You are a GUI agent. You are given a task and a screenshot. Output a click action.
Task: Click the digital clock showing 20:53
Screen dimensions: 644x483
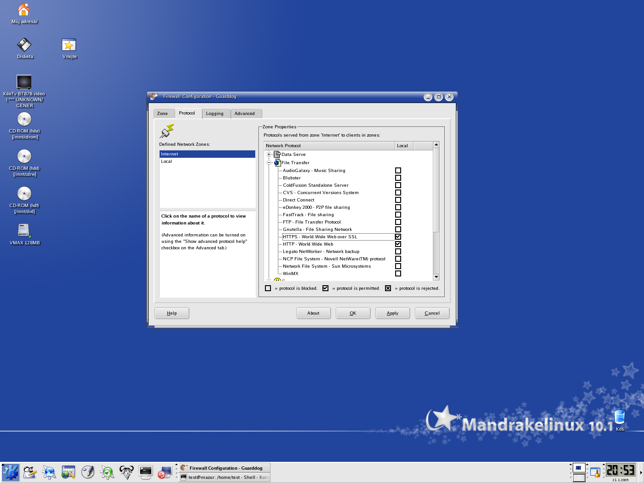coord(620,470)
